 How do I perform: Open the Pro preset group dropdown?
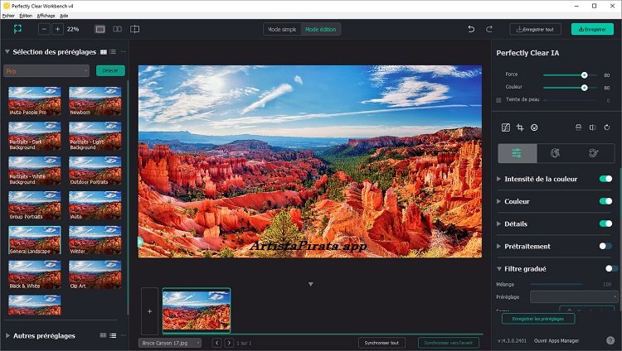[x=46, y=71]
